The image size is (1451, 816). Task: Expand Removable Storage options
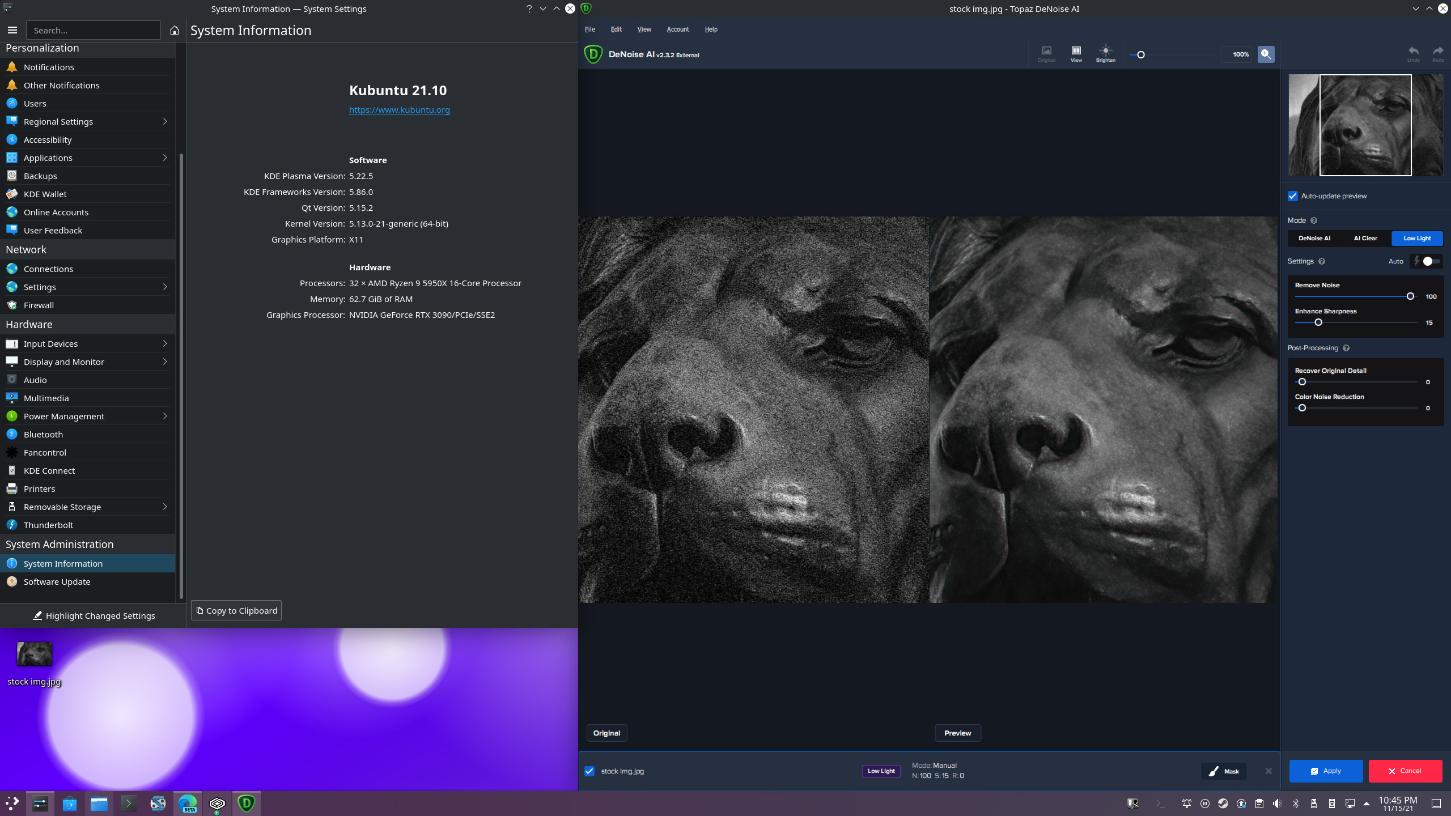[164, 507]
